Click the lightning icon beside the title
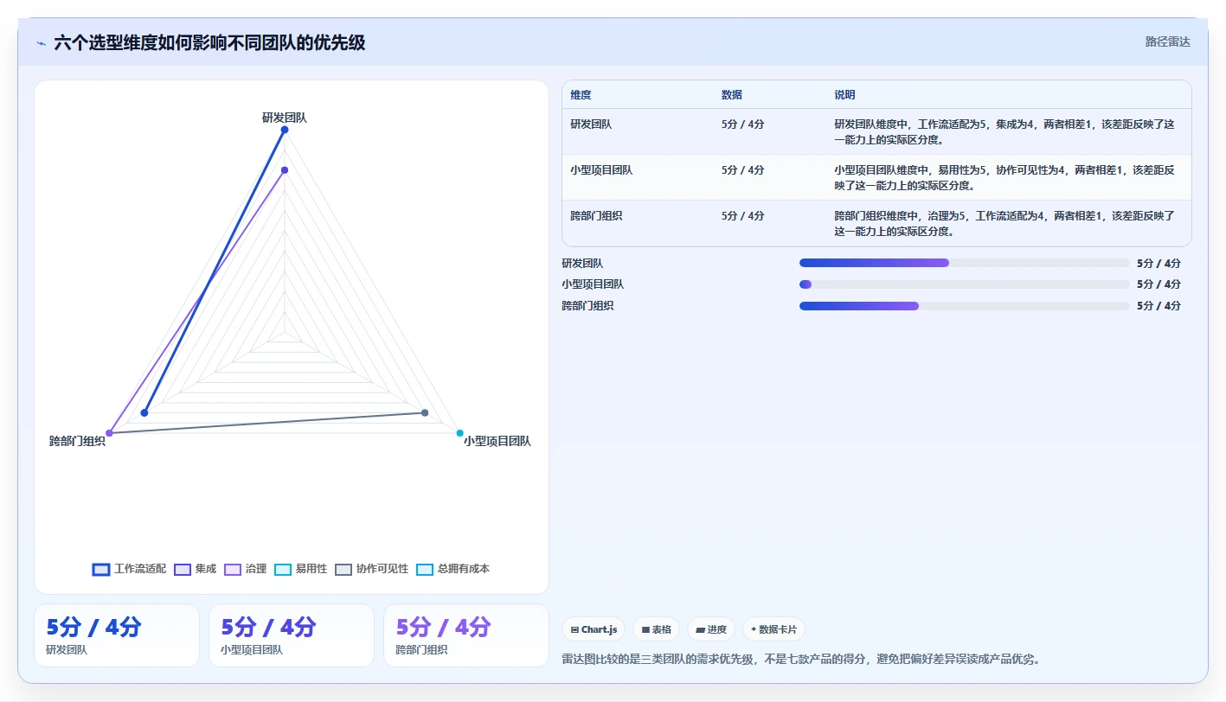Viewport: 1226px width, 702px height. pyautogui.click(x=41, y=42)
